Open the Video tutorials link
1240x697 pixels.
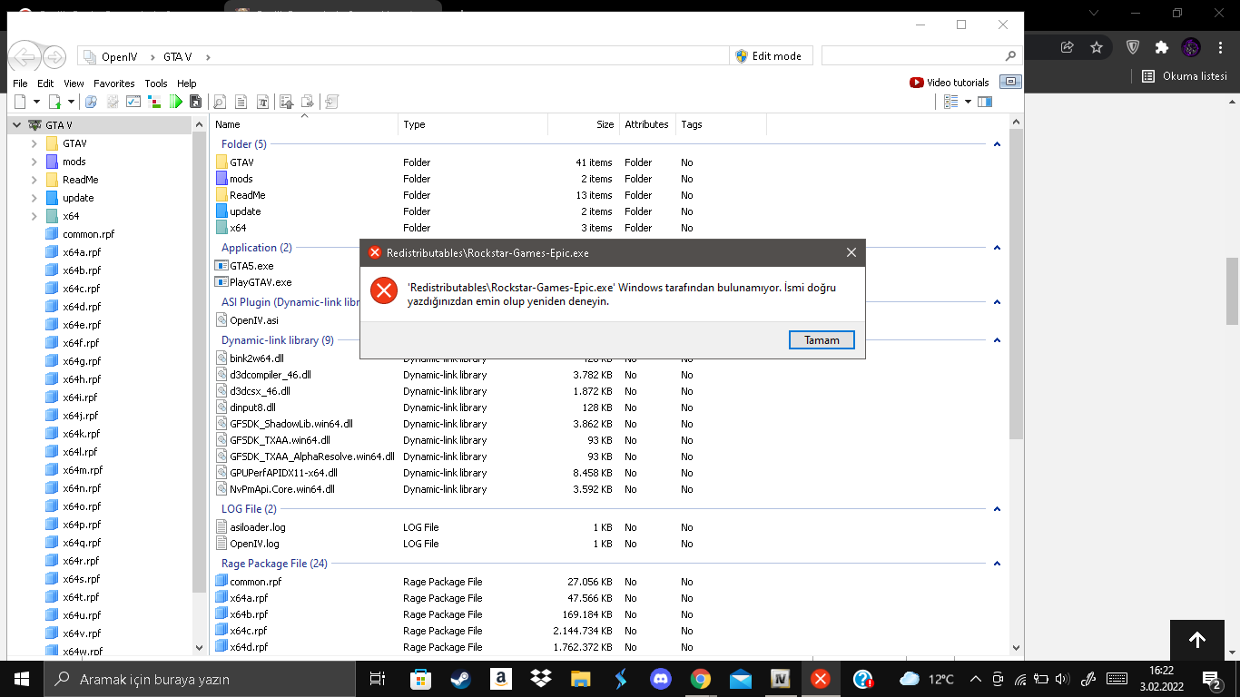coord(950,83)
